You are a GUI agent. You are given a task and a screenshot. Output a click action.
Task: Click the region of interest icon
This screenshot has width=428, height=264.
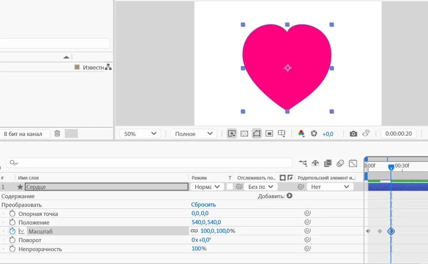(269, 133)
